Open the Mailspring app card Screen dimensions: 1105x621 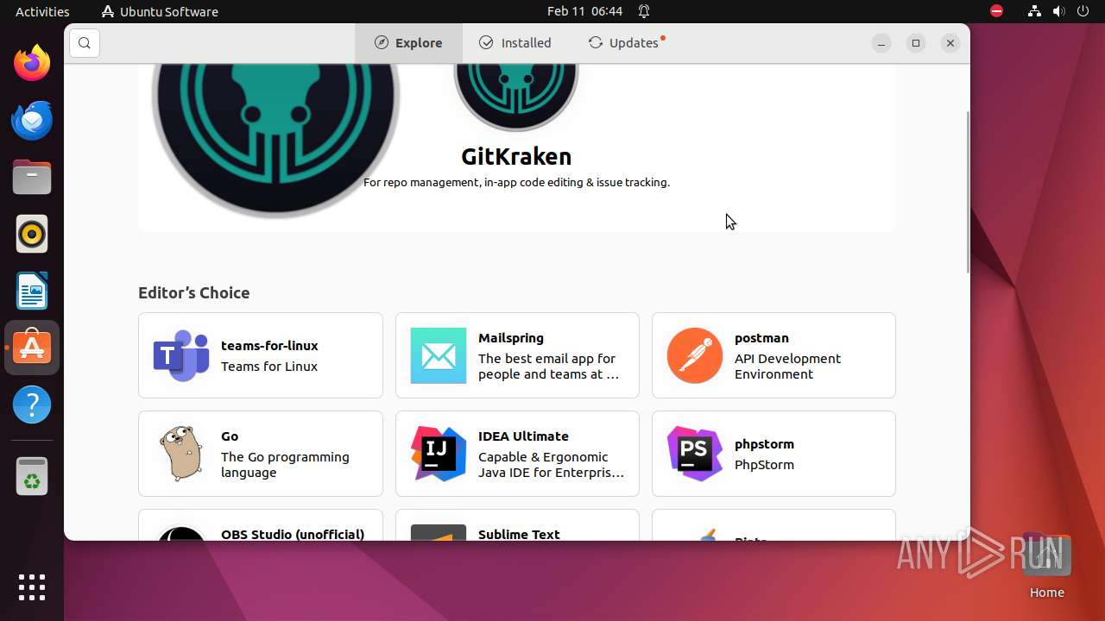click(x=517, y=355)
